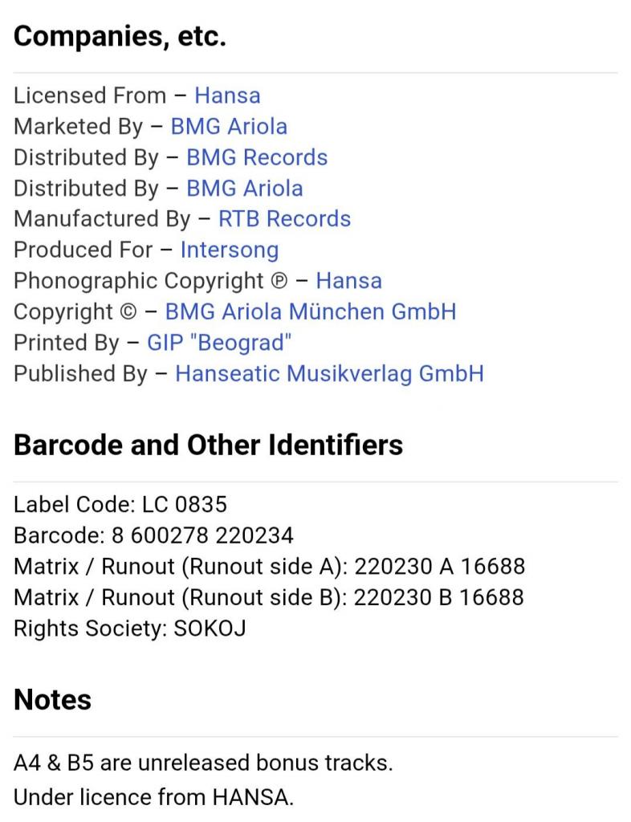This screenshot has width=631, height=822.
Task: Click the unreleased bonus tracks note
Action: (203, 763)
